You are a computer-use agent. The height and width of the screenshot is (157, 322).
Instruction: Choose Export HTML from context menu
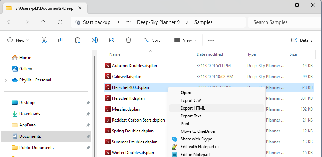click(x=193, y=108)
